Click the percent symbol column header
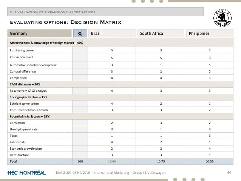Screen dimensions: 241x181 pyautogui.click(x=79, y=33)
